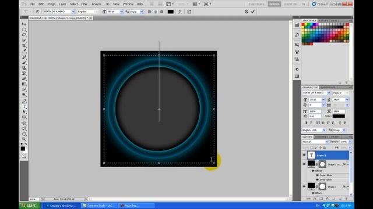Open font size dropdown in options bar
The image size is (373, 209).
pyautogui.click(x=122, y=12)
